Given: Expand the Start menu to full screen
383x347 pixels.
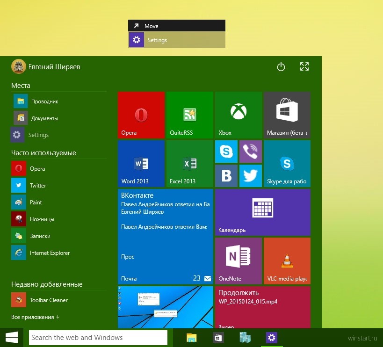Looking at the screenshot, I should coord(304,66).
